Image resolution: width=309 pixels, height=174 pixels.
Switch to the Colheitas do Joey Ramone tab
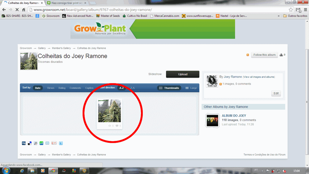click(x=23, y=3)
